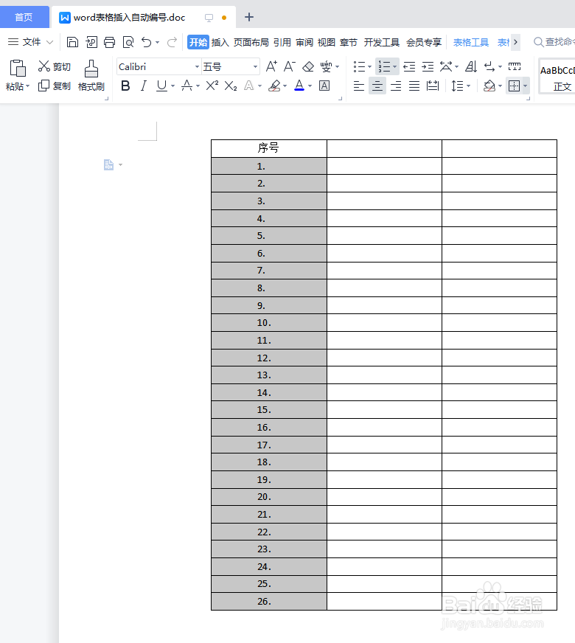The image size is (575, 643).
Task: Align text left
Action: pos(358,86)
